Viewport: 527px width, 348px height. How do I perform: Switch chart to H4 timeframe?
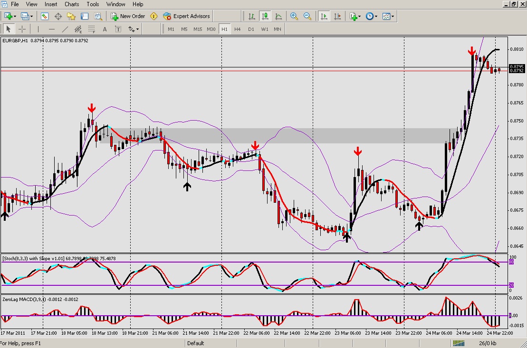237,29
